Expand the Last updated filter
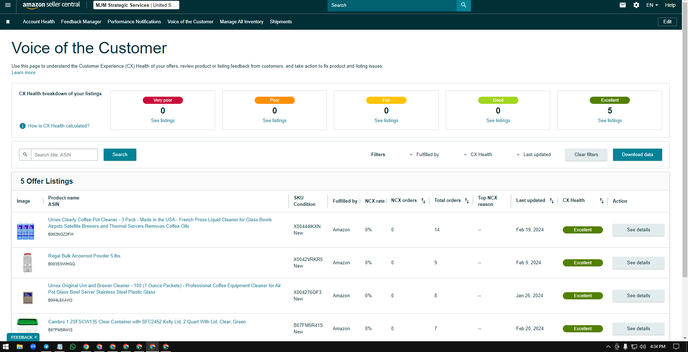This screenshot has height=352, width=688. [x=533, y=155]
